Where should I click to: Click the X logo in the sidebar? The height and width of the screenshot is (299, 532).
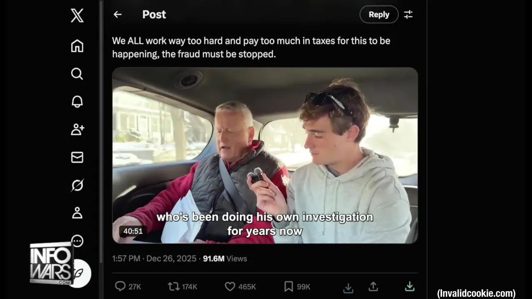77,16
